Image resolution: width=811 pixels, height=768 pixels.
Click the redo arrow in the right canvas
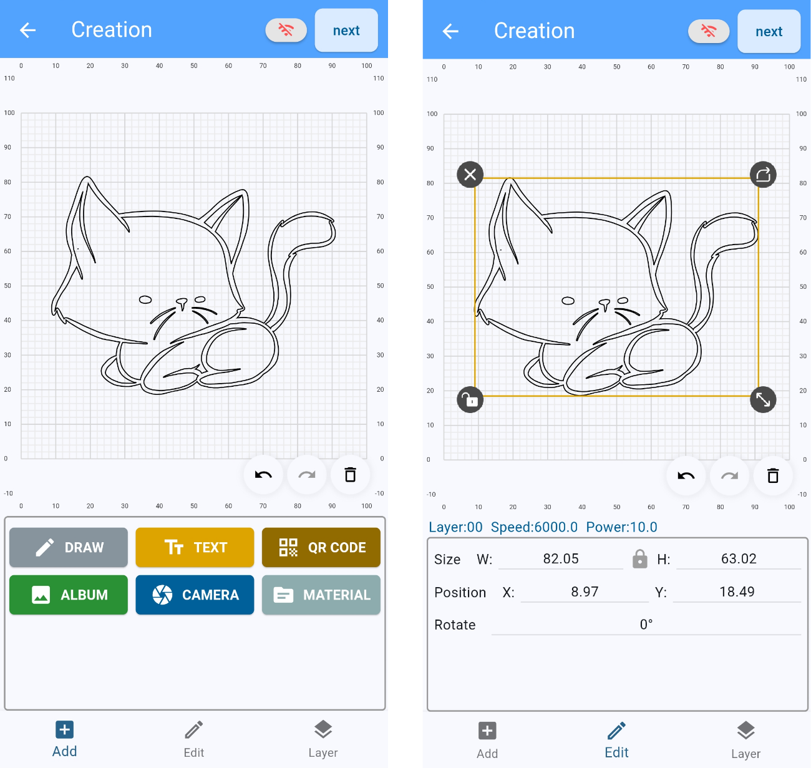click(730, 476)
